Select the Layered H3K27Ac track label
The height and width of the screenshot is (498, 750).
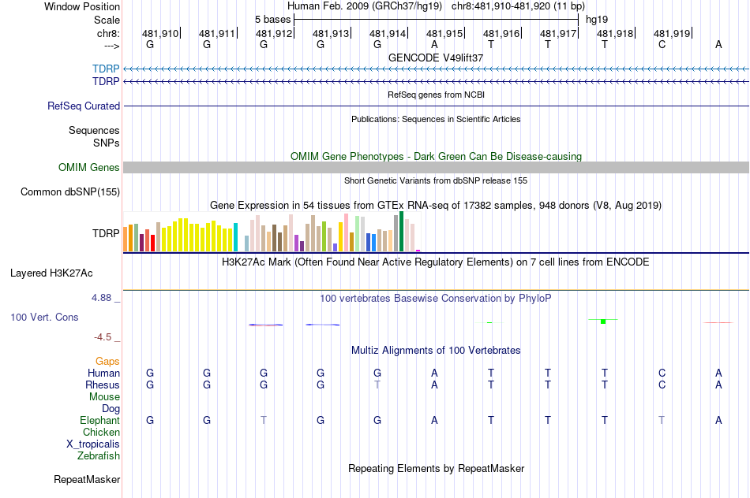(51, 273)
